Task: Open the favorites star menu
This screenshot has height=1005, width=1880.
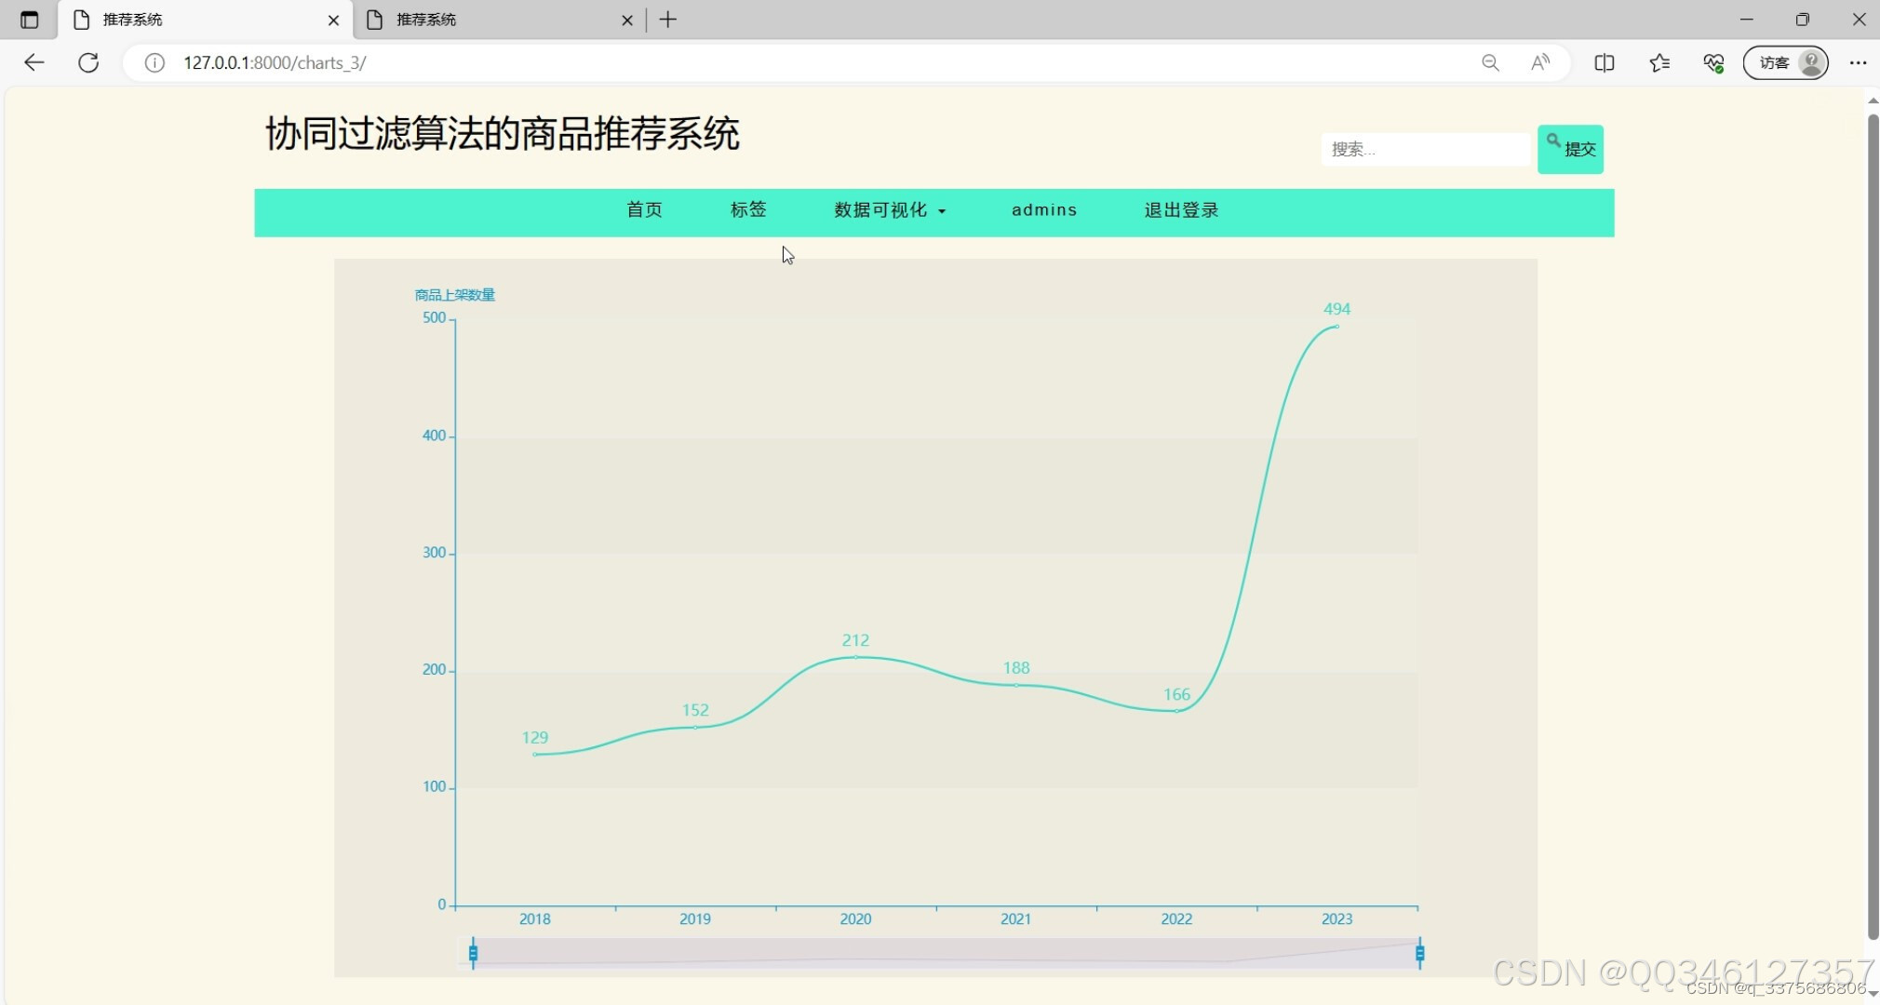Action: tap(1659, 62)
